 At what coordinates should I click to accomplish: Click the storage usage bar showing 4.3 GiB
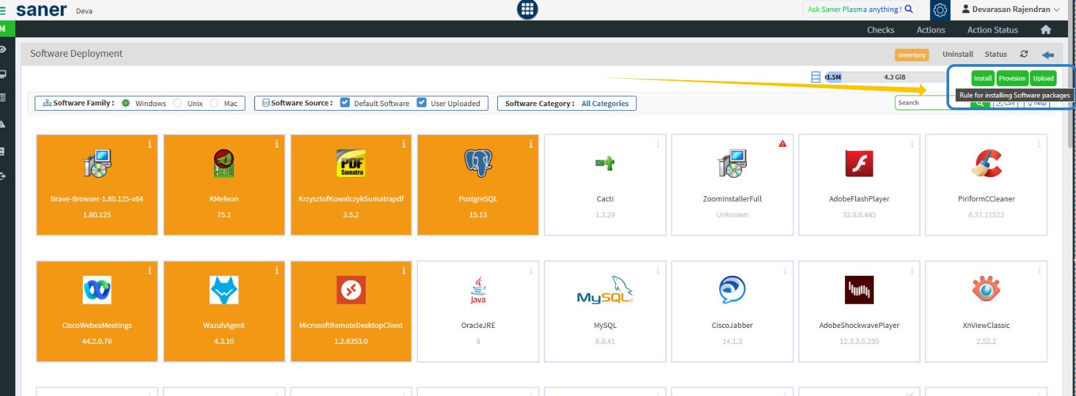[x=874, y=77]
